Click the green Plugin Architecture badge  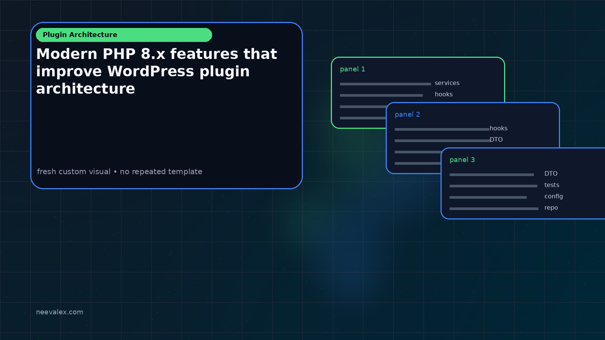124,35
